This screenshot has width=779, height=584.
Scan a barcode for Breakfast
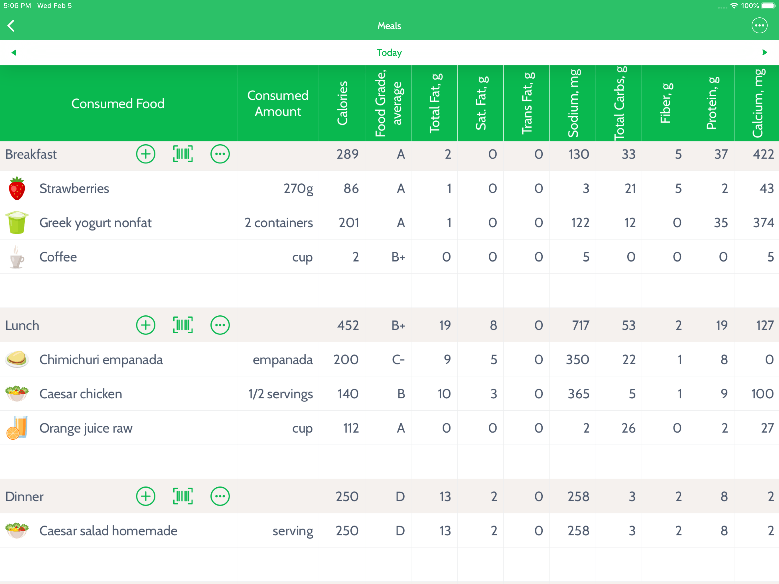[183, 154]
